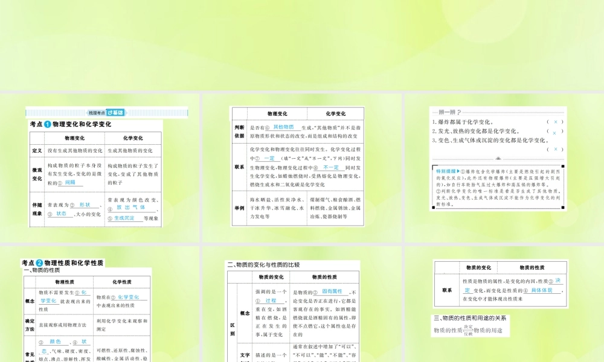Click blue answer 间隔
The height and width of the screenshot is (362, 604).
click(x=70, y=183)
